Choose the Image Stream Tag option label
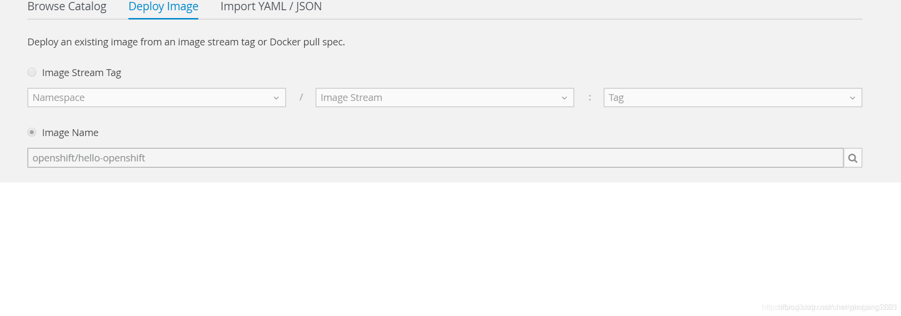This screenshot has height=316, width=901. click(82, 73)
